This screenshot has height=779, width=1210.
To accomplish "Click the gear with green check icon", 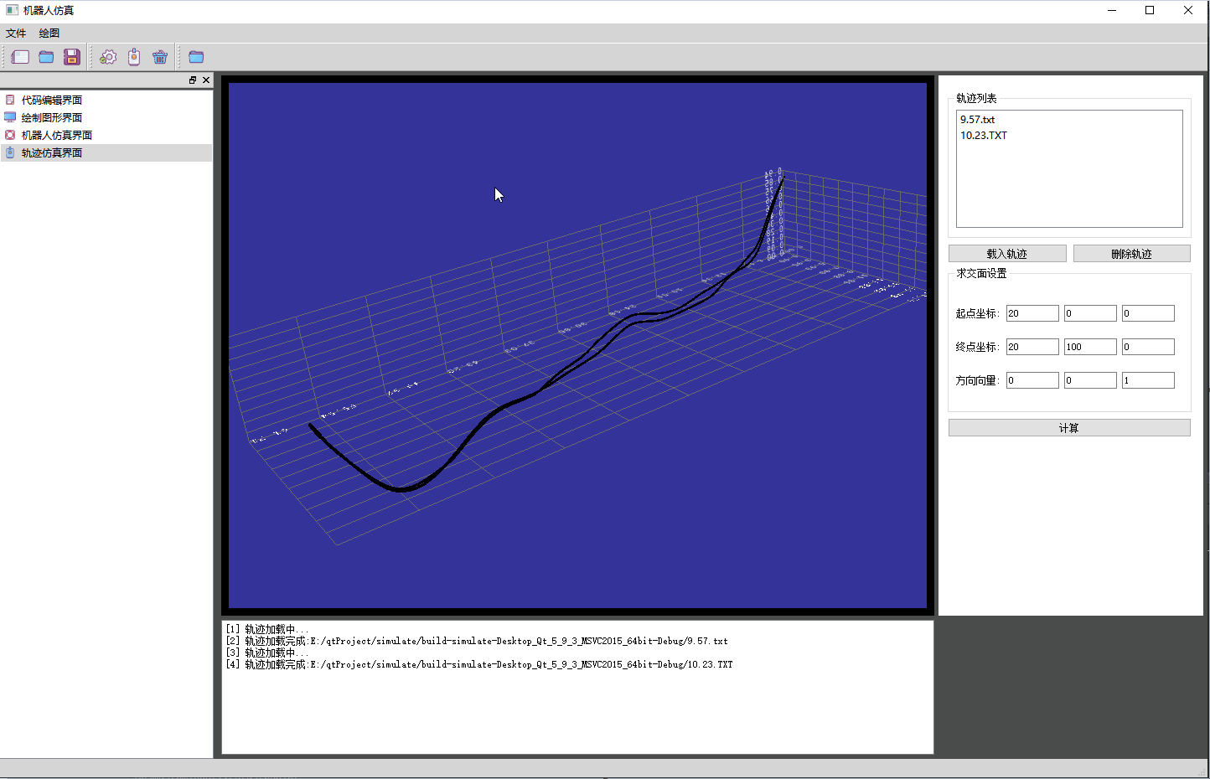I will [108, 57].
